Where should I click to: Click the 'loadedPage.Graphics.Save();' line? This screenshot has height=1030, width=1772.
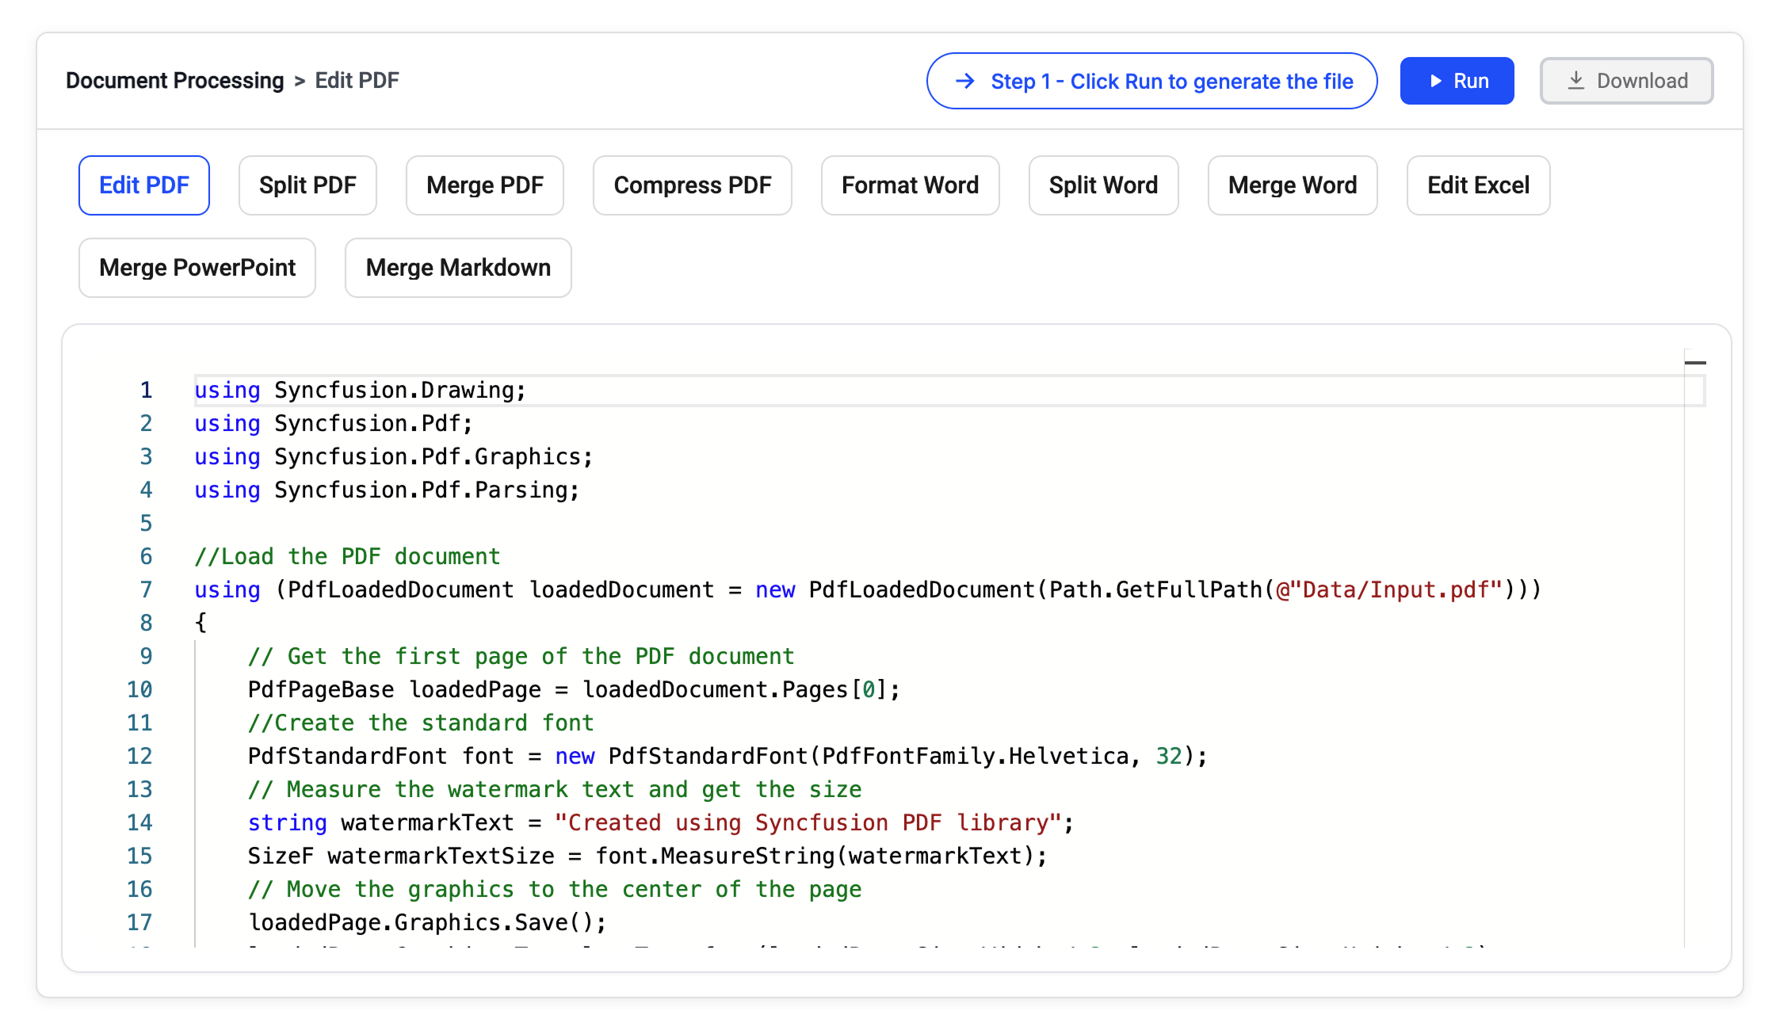coord(428,922)
